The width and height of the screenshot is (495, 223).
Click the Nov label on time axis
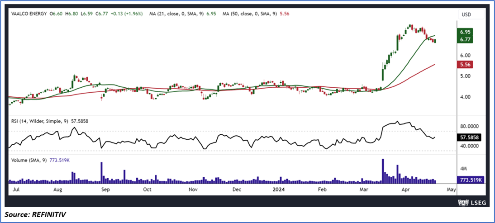pyautogui.click(x=193, y=190)
